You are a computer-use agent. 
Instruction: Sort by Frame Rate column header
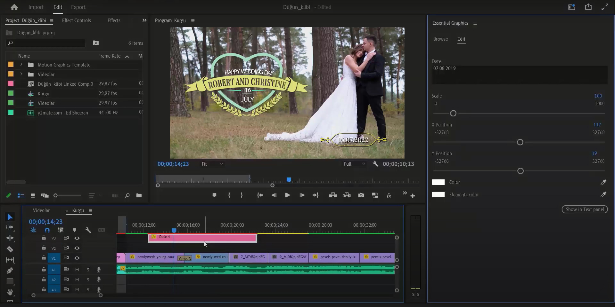[109, 56]
